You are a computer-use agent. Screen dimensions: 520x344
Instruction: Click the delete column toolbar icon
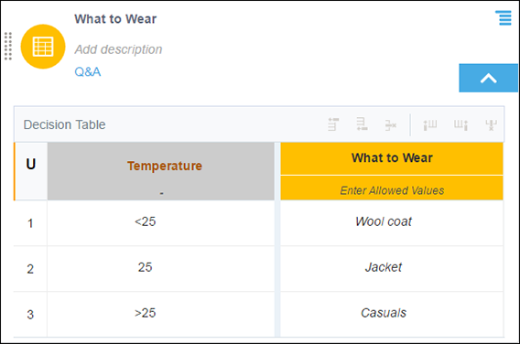coord(491,125)
